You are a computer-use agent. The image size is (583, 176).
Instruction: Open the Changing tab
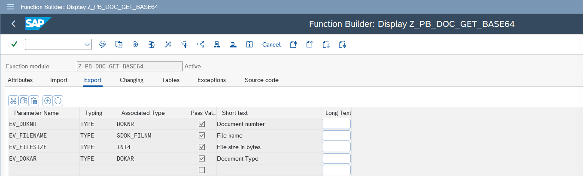click(131, 80)
